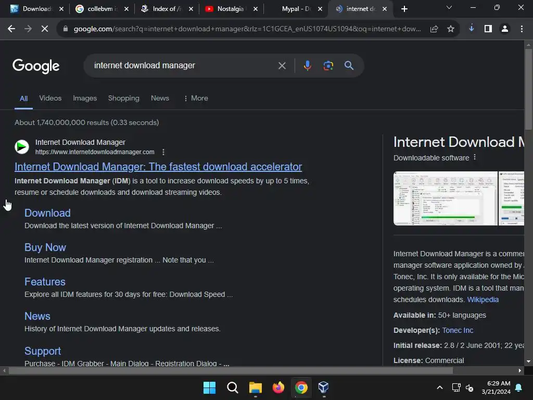
Task: Open the notification bell in the taskbar
Action: (x=519, y=387)
